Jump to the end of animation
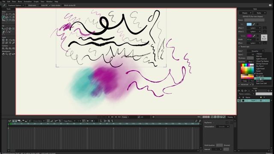 click(119, 117)
